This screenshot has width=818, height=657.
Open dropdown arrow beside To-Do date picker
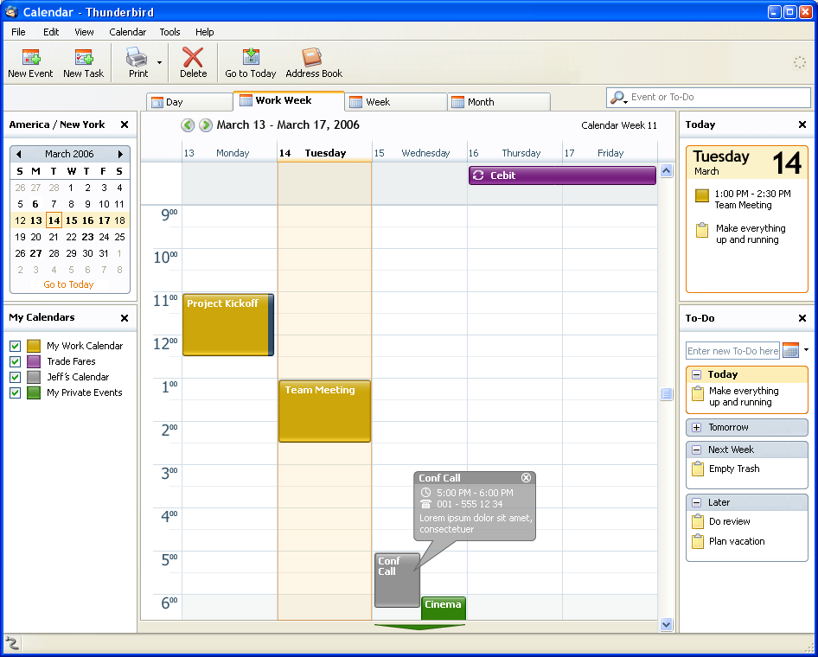click(806, 350)
